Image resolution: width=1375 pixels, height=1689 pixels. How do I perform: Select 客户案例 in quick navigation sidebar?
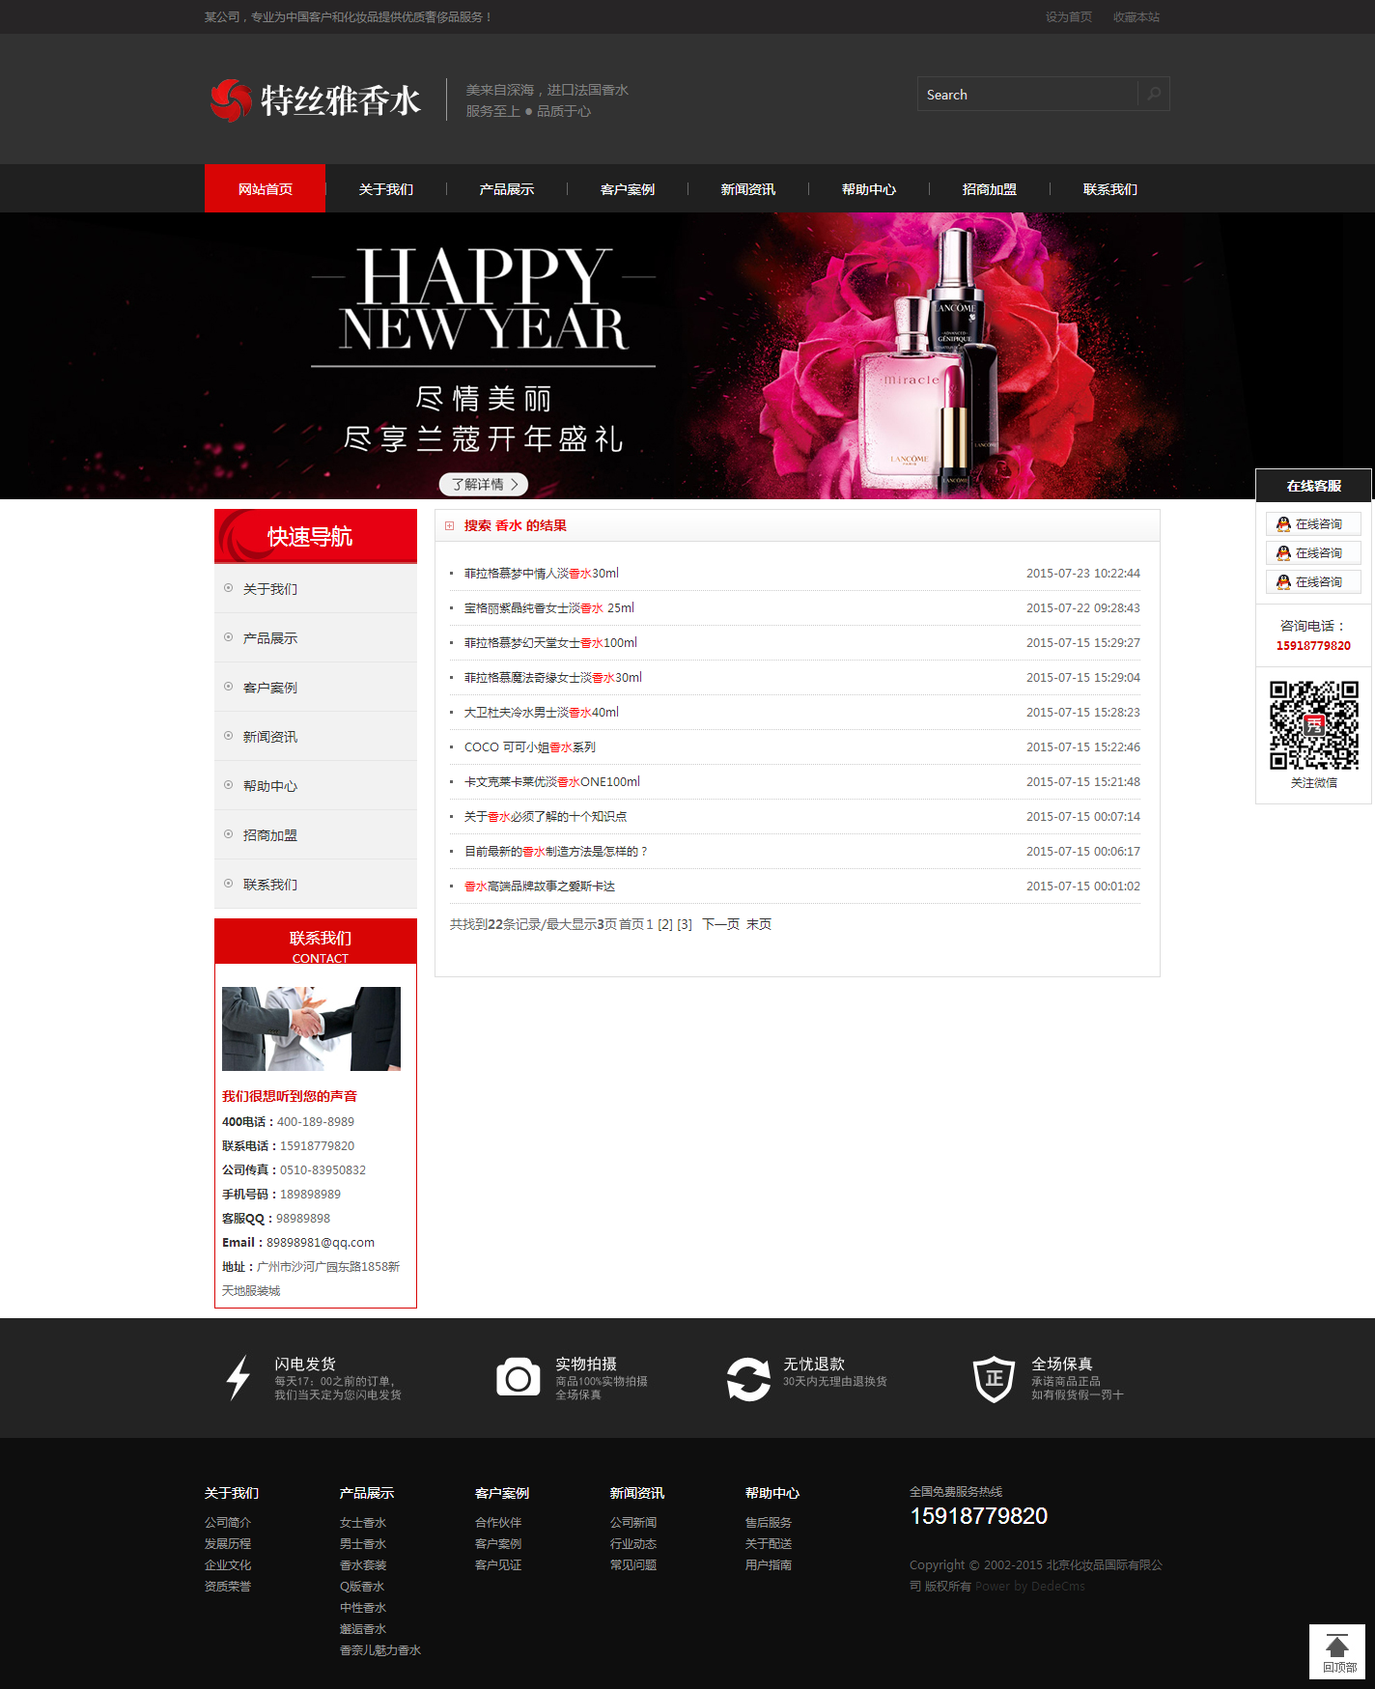click(x=316, y=687)
